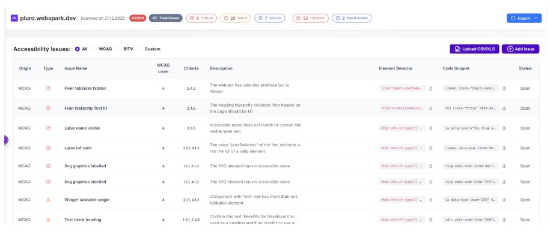Select the Custom filter radio button
This screenshot has height=238, width=550.
pos(140,49)
